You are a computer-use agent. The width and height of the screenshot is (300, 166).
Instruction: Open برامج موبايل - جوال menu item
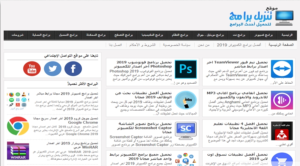coord(210,35)
